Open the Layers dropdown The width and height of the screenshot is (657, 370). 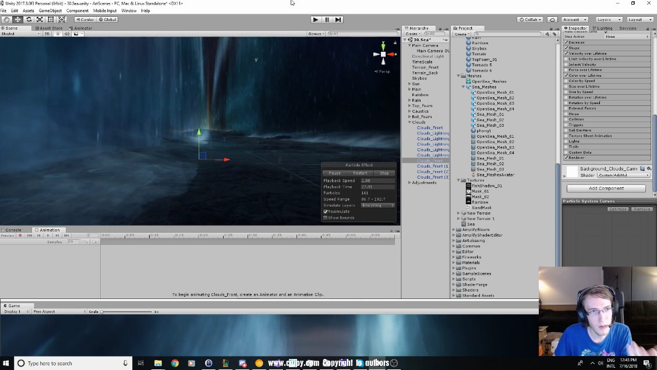click(x=609, y=19)
